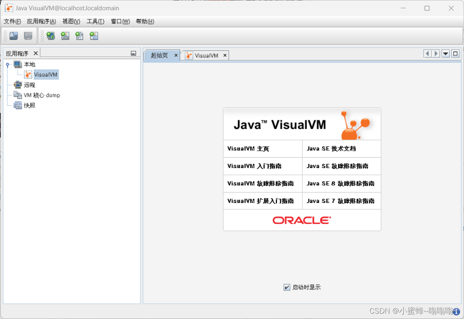Click the grayed-out Save Snapshot icon
Screen dimensions: 464x319
[28, 36]
